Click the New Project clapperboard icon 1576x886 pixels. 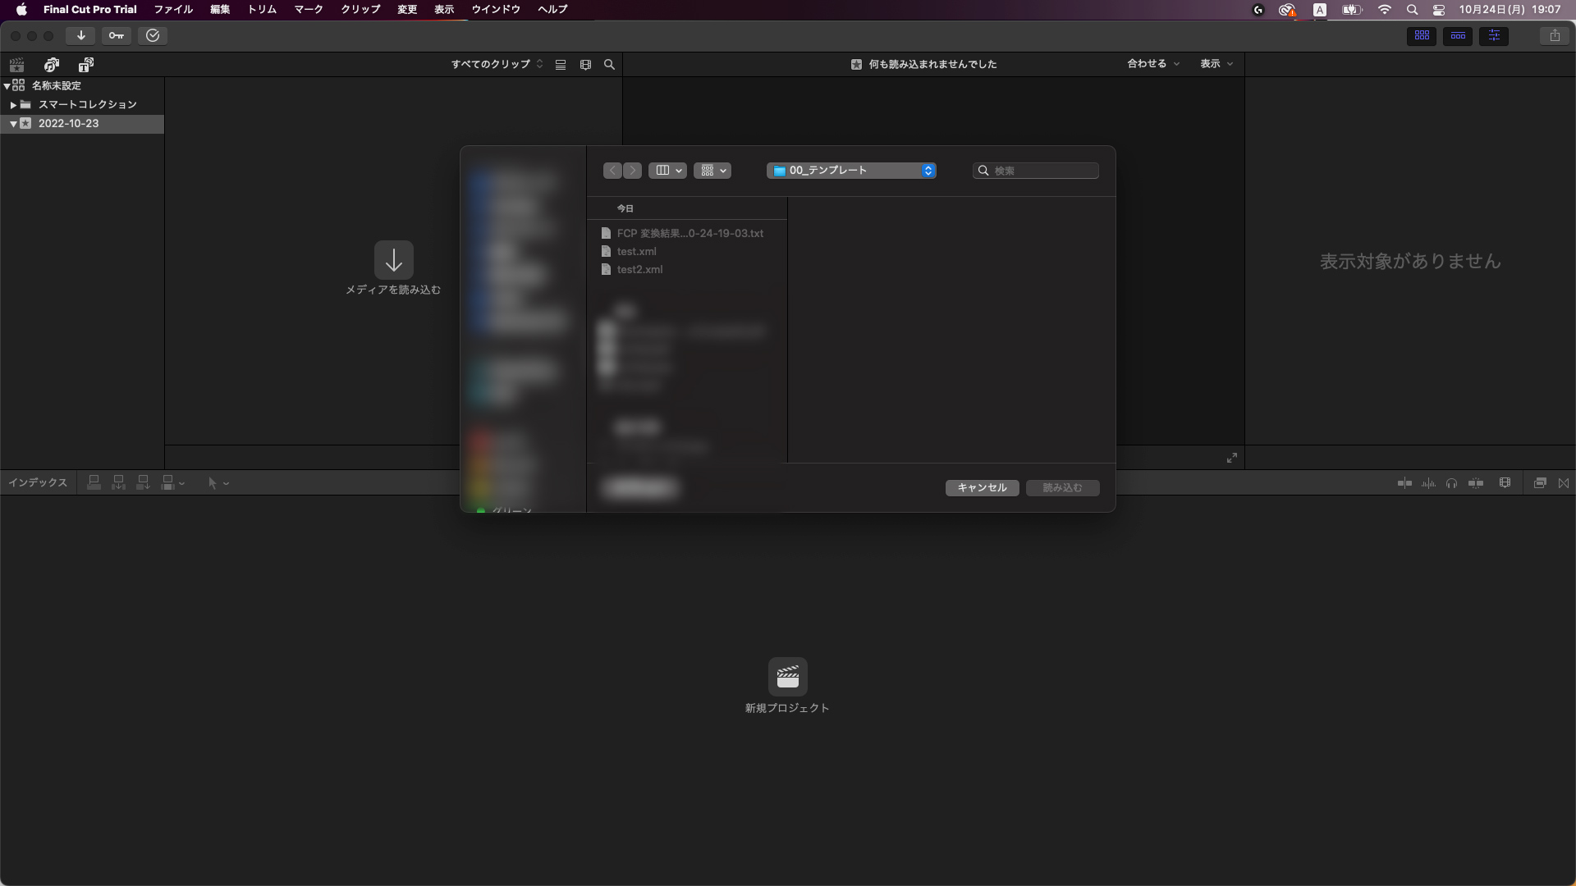[x=787, y=677]
